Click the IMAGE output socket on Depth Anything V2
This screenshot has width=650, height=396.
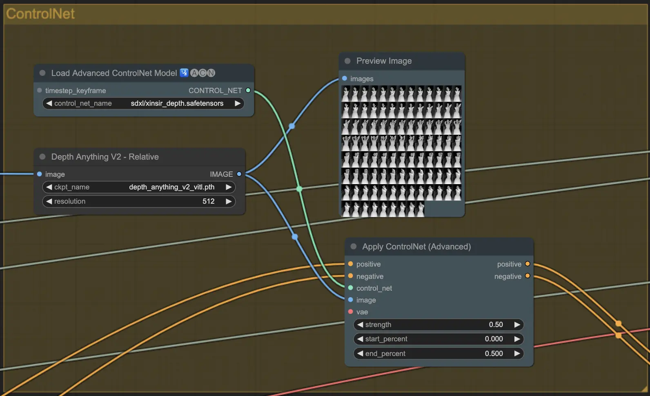tap(239, 174)
